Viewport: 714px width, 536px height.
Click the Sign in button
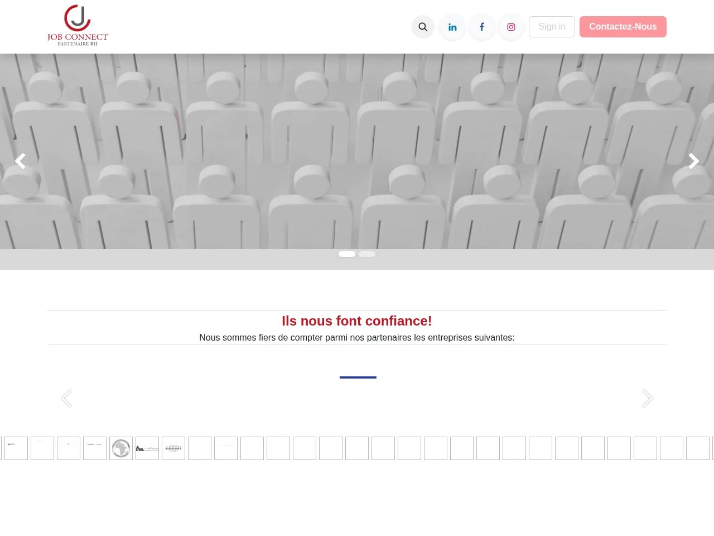click(552, 27)
